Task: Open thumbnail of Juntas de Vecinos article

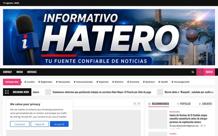Action: tap(158, 119)
